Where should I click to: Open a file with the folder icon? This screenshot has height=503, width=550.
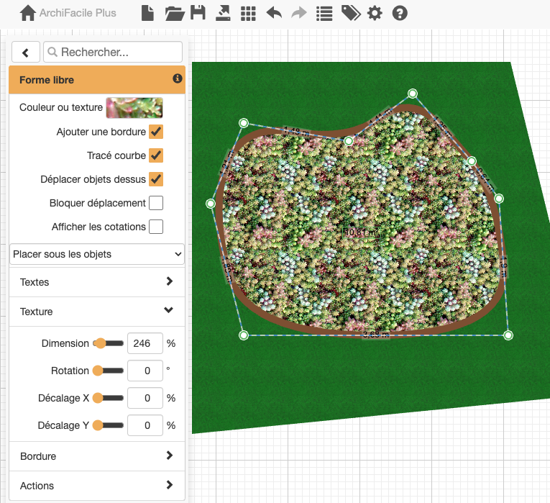coord(175,13)
